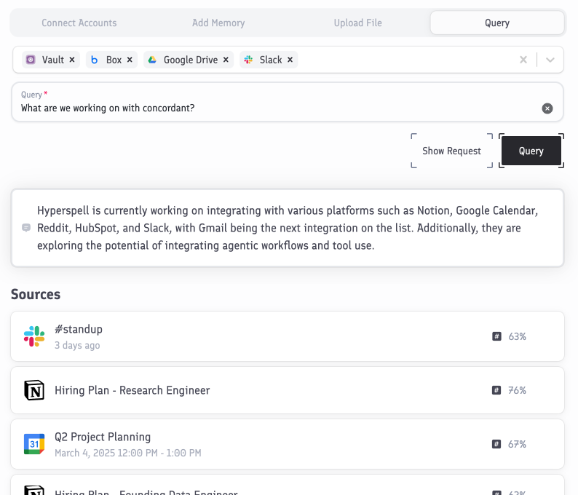This screenshot has height=495, width=578.
Task: Click the 76% relevance score
Action: click(517, 390)
